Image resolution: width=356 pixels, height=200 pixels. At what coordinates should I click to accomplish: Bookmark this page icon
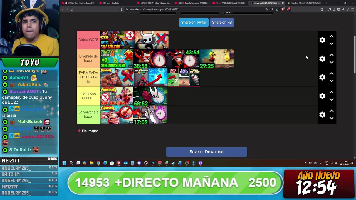click(120, 9)
